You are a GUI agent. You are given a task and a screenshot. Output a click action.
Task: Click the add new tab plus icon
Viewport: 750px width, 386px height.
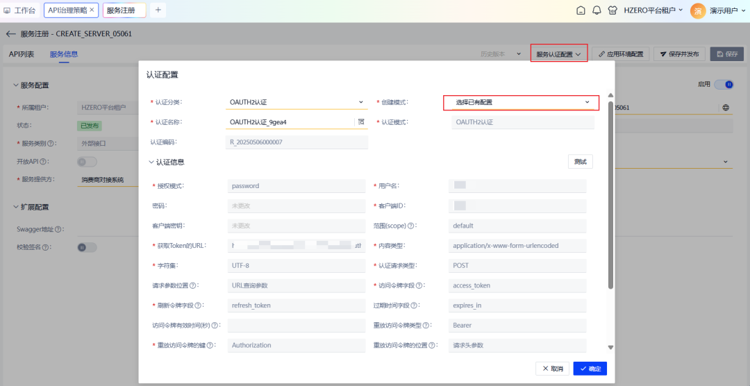(158, 10)
